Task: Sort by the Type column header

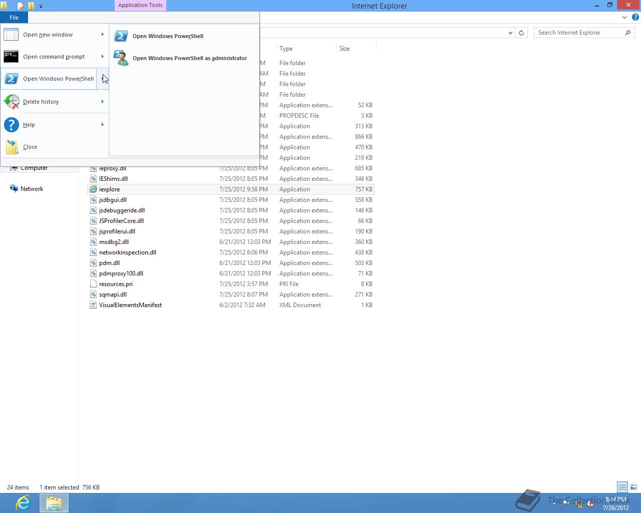Action: (x=305, y=49)
